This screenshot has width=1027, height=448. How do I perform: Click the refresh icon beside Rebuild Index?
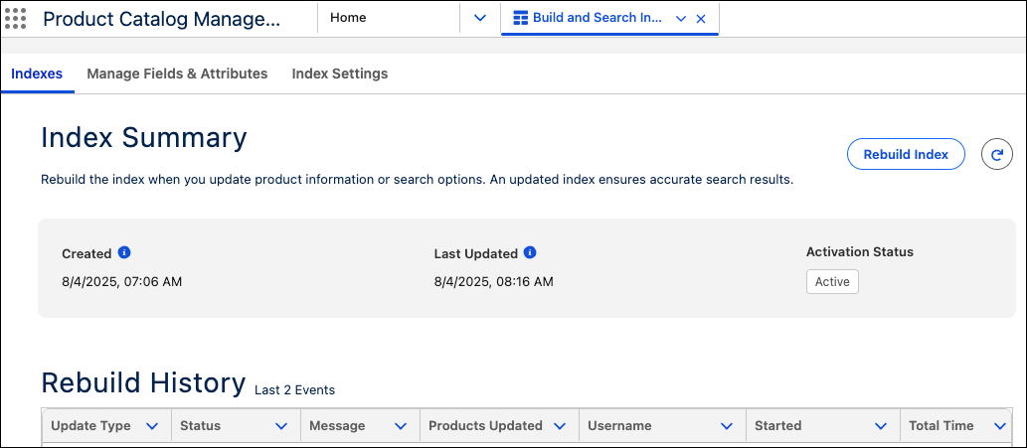pyautogui.click(x=997, y=154)
